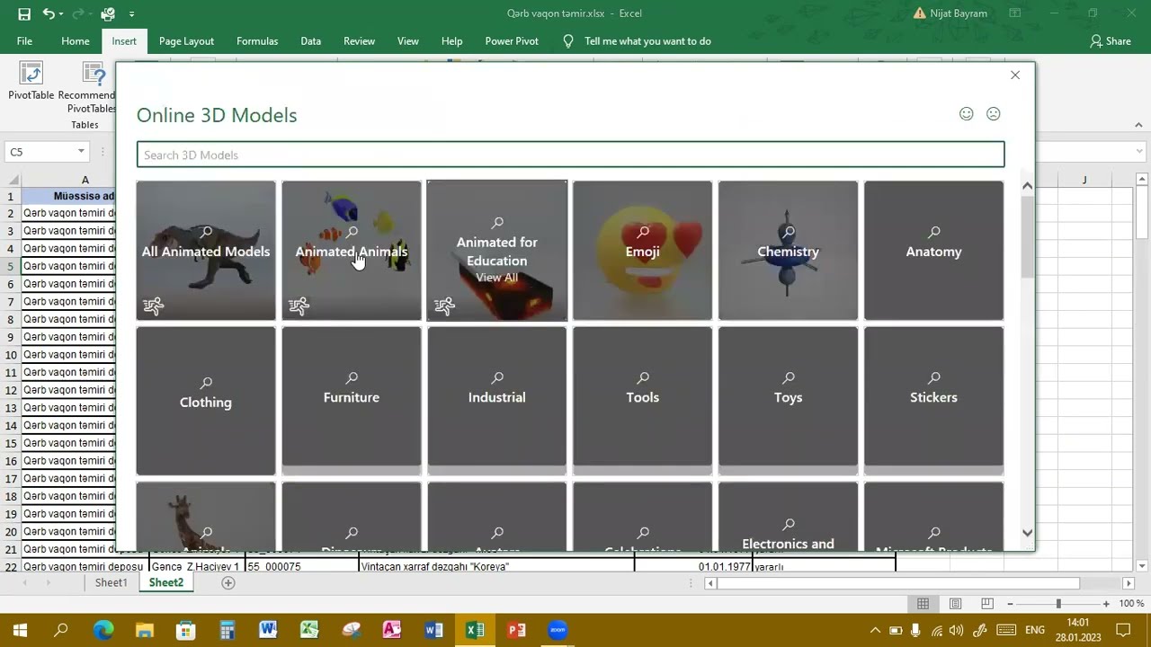The width and height of the screenshot is (1151, 647).
Task: Switch to Normal view in the status bar
Action: [x=923, y=604]
